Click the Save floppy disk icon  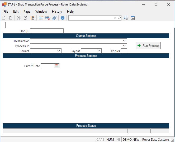coord(11,18)
